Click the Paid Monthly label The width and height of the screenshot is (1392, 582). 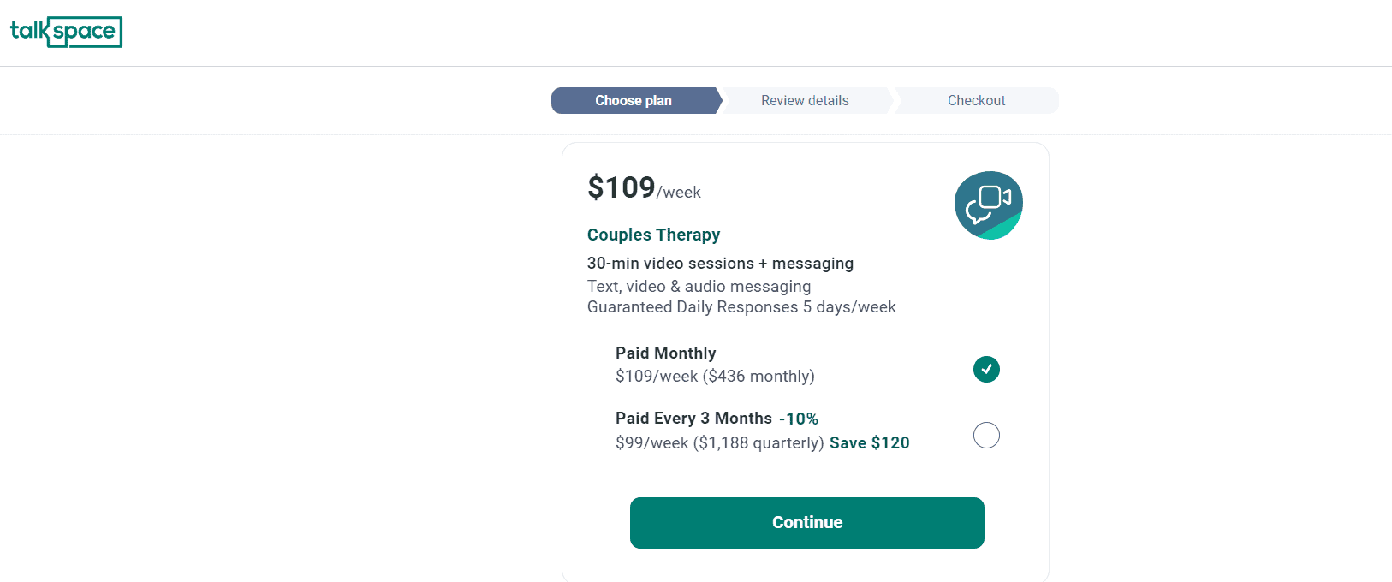[x=665, y=353]
